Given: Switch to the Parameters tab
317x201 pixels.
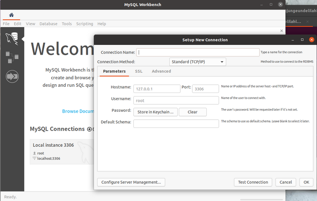Looking at the screenshot, I should [114, 71].
